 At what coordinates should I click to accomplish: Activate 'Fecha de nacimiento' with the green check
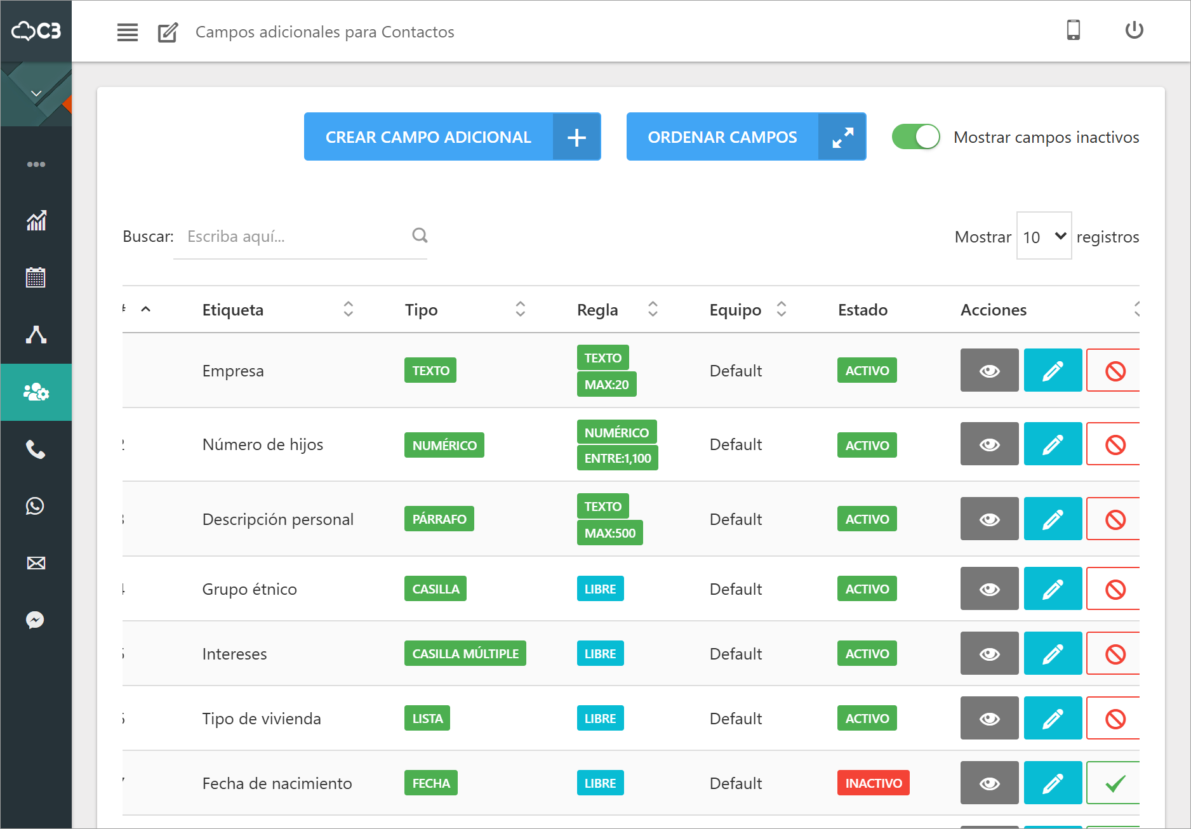tap(1114, 783)
